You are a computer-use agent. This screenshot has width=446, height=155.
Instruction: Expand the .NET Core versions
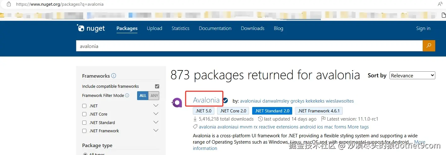(x=156, y=114)
